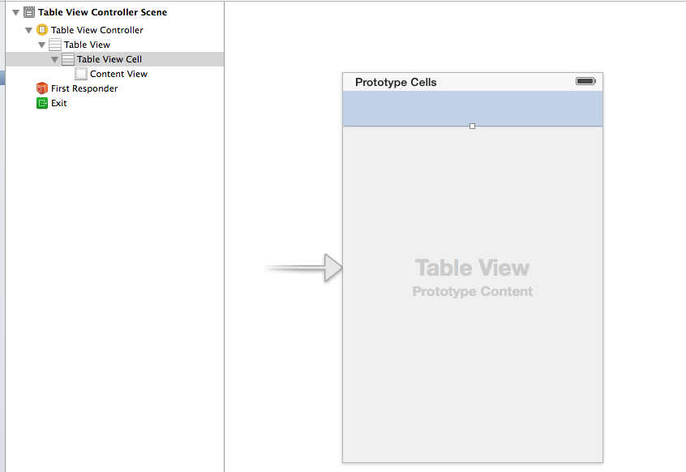The image size is (686, 472).
Task: Select the Content View label in outline
Action: tap(118, 74)
